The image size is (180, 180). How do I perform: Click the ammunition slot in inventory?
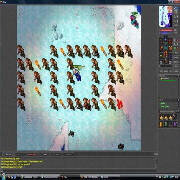pos(170,56)
